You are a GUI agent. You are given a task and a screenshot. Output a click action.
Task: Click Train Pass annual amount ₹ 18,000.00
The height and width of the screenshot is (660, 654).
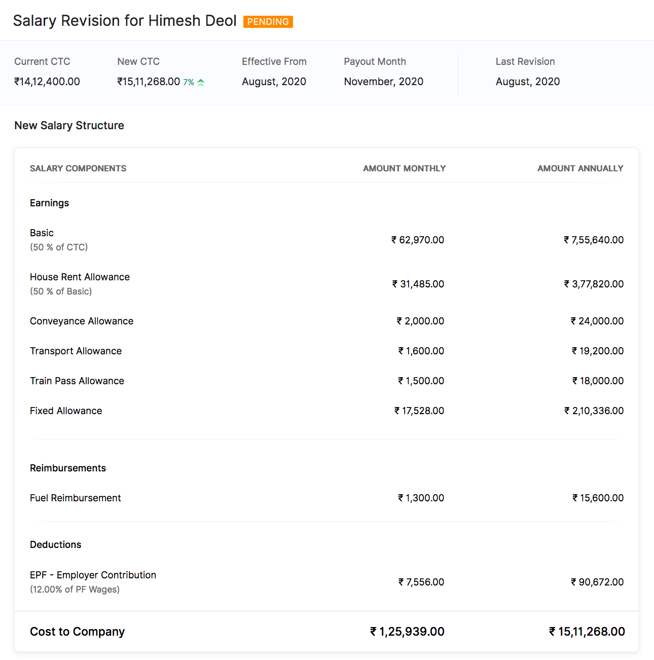(x=598, y=381)
